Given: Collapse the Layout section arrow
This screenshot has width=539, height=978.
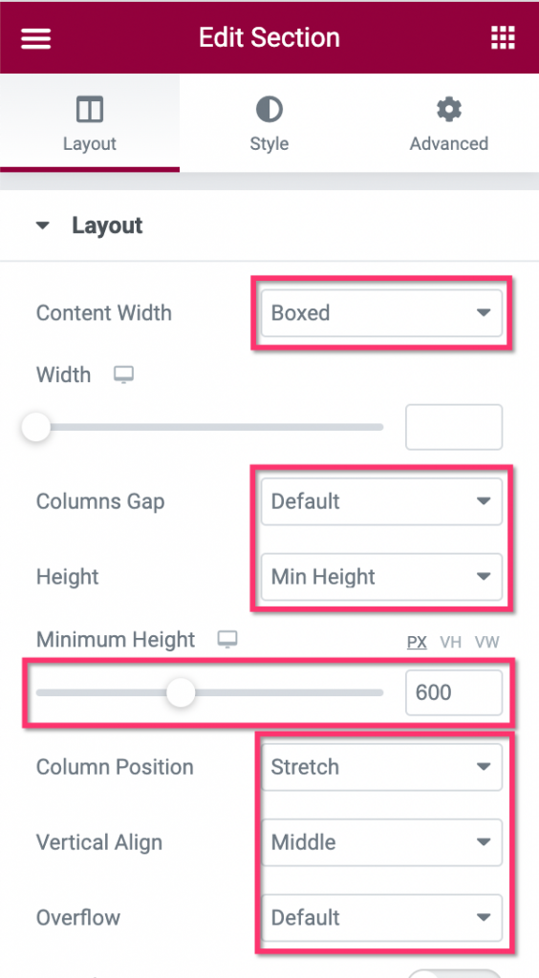Looking at the screenshot, I should pyautogui.click(x=42, y=225).
